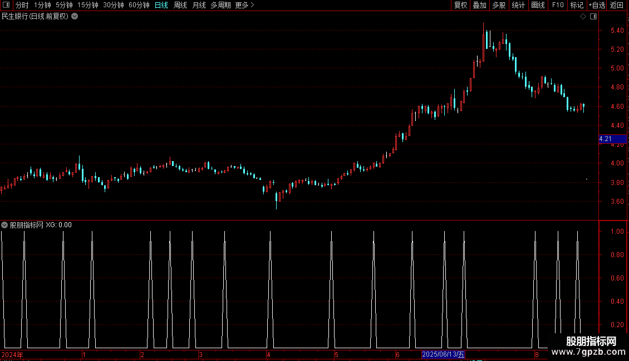The width and height of the screenshot is (629, 361).
Task: Switch to 分时 intraday view
Action: tap(22, 5)
